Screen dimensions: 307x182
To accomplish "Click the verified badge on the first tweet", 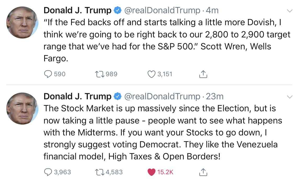I will point(117,11).
